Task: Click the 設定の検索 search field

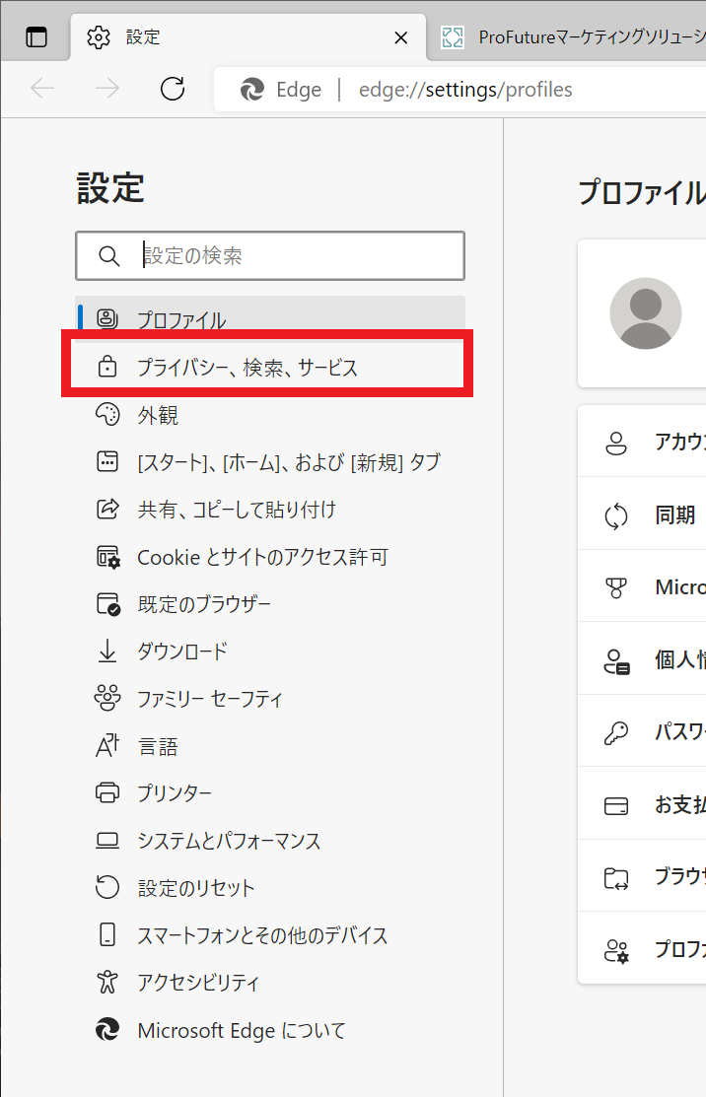Action: [x=270, y=256]
